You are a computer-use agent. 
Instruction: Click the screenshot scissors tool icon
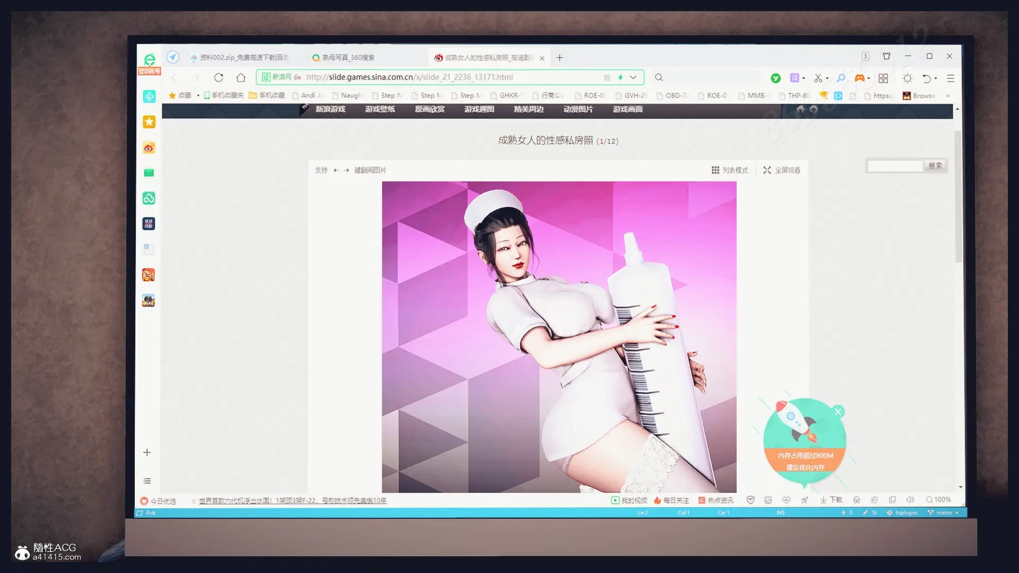[x=818, y=78]
